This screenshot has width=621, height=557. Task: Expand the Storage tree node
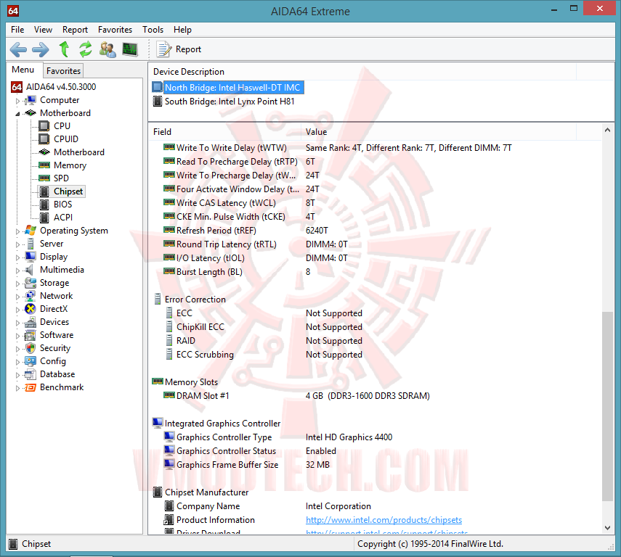[17, 284]
